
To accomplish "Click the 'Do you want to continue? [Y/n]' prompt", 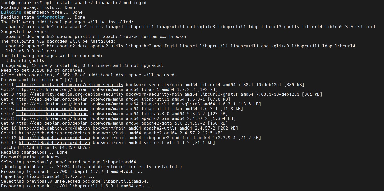I will 39,80.
